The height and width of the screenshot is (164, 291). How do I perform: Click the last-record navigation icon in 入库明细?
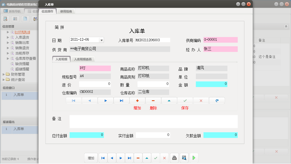(121, 101)
